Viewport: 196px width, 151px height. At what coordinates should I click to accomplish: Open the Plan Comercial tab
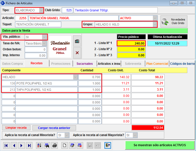[x=157, y=64]
